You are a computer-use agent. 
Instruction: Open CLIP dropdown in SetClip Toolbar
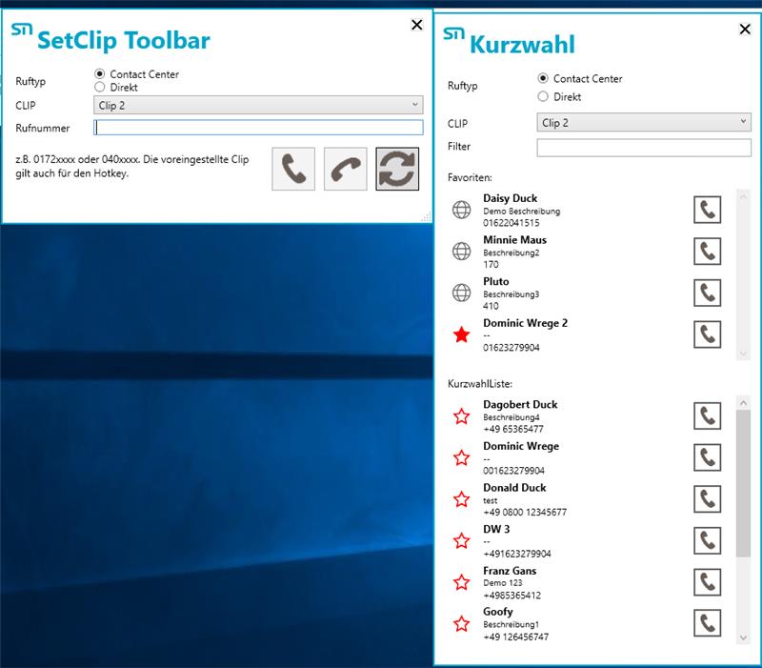258,106
